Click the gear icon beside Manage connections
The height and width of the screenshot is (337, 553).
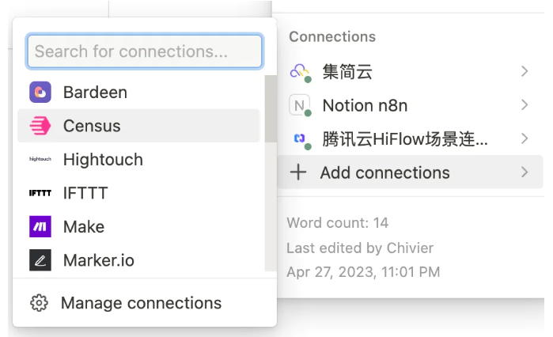click(x=39, y=303)
